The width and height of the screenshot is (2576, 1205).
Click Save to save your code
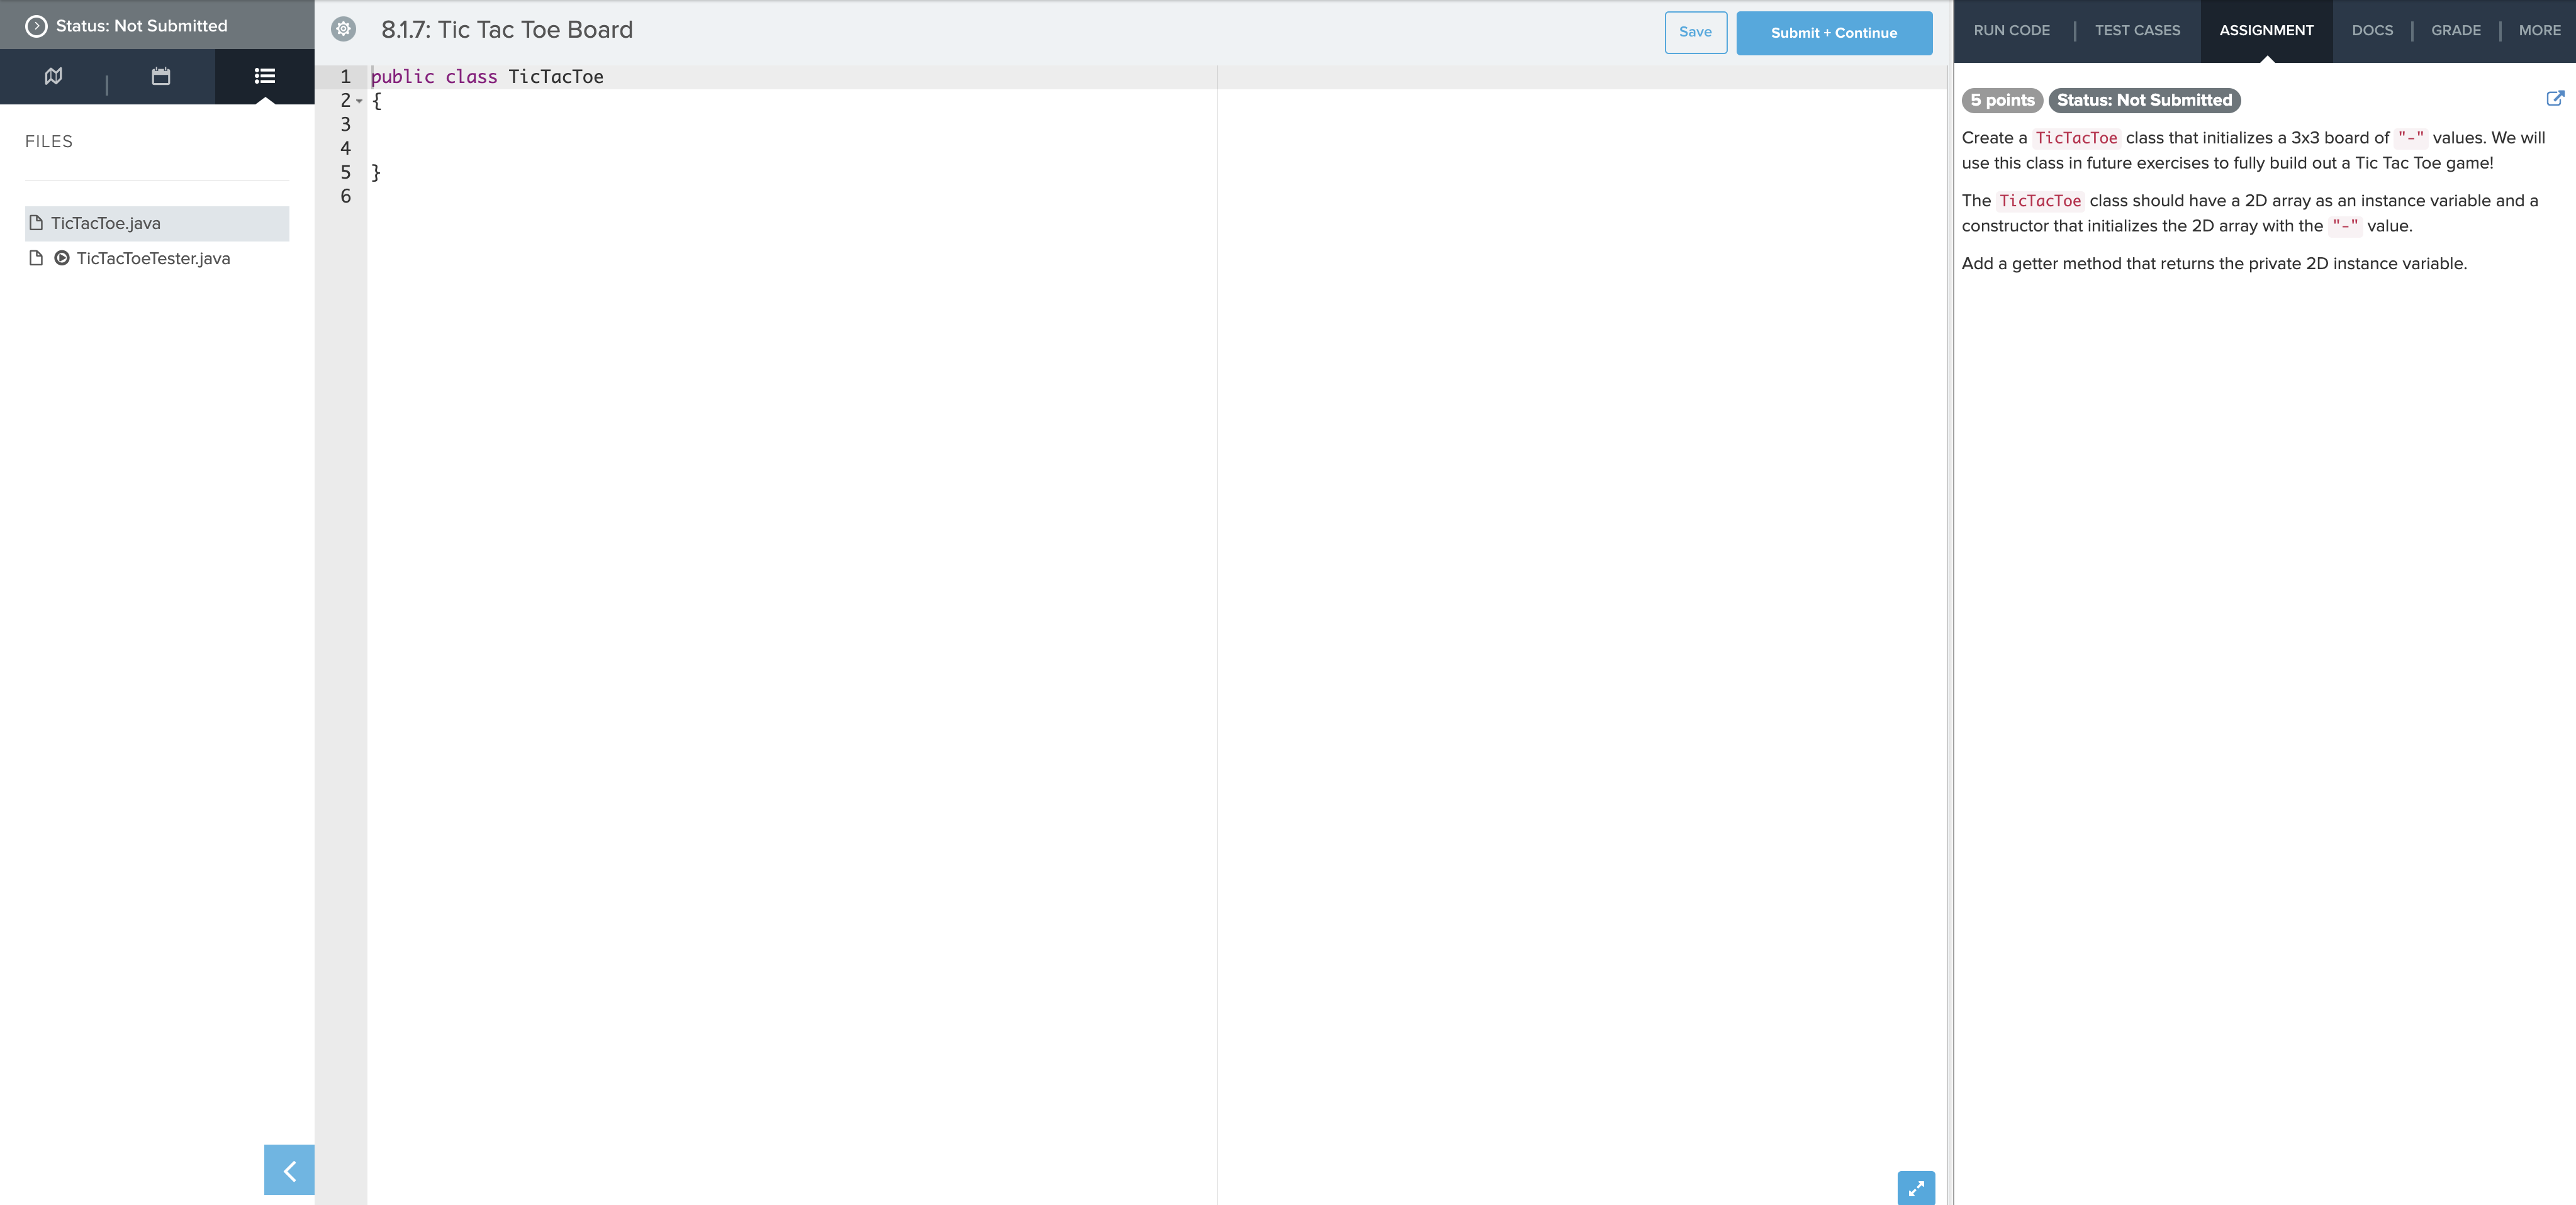pyautogui.click(x=1695, y=32)
